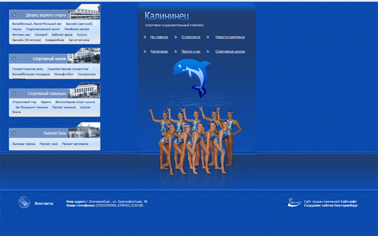Screen dimensions: 378x236
Task: Open Пресса о нас
Action: click(191, 51)
